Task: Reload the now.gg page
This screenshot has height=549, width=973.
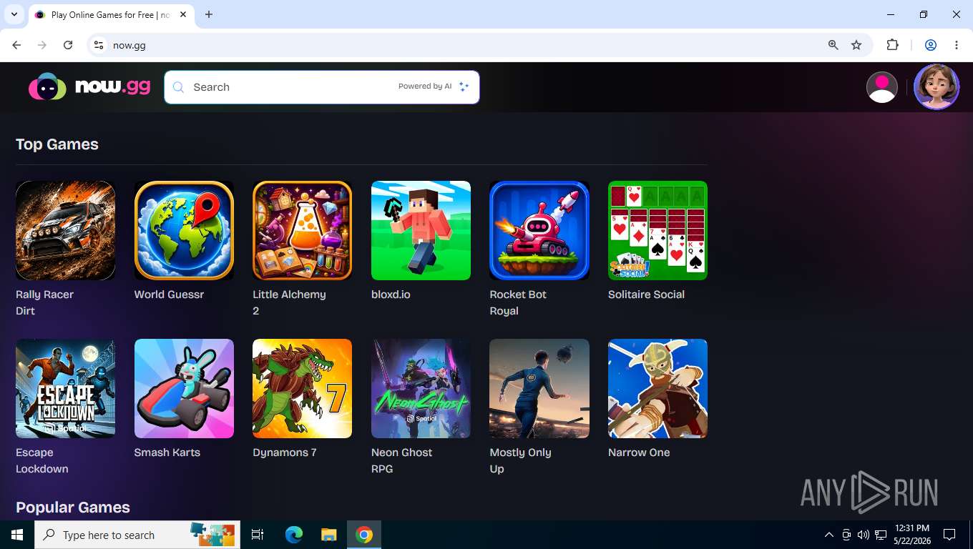Action: pyautogui.click(x=68, y=45)
